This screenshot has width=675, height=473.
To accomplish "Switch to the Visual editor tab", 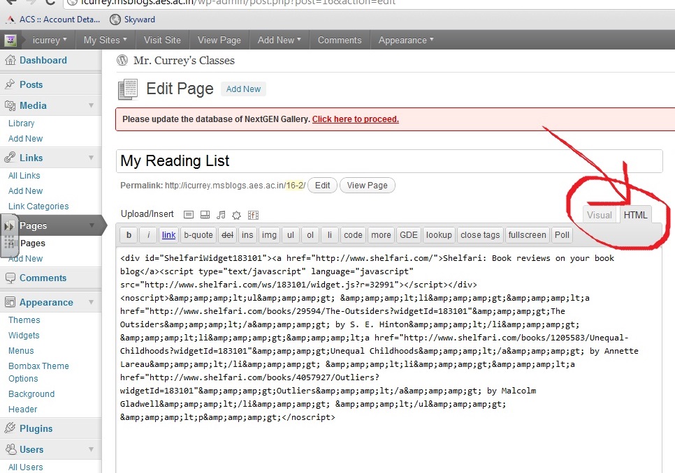I will (x=600, y=216).
